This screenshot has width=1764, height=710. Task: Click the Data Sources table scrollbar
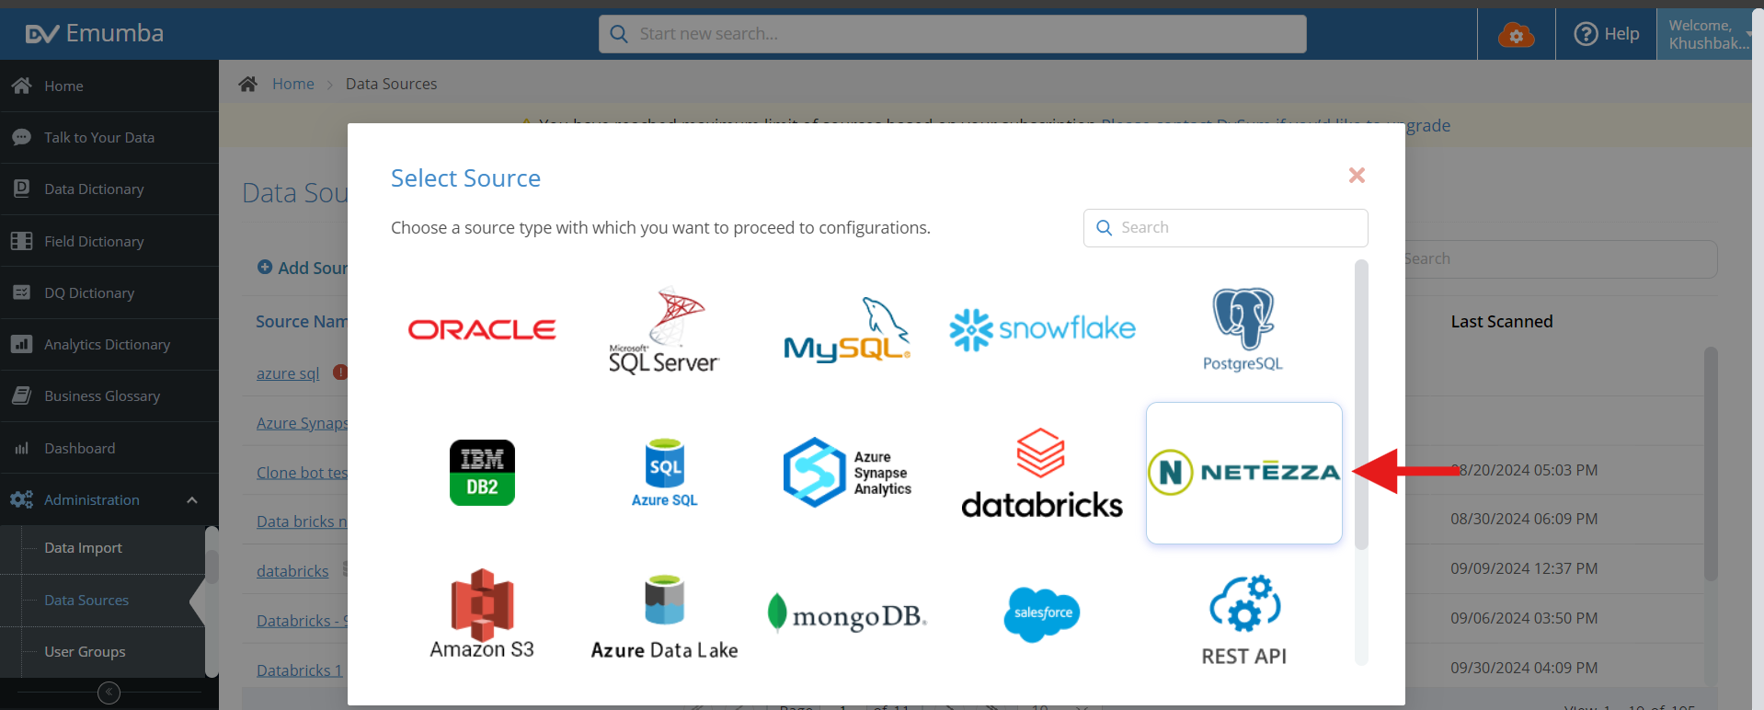pyautogui.click(x=1711, y=464)
